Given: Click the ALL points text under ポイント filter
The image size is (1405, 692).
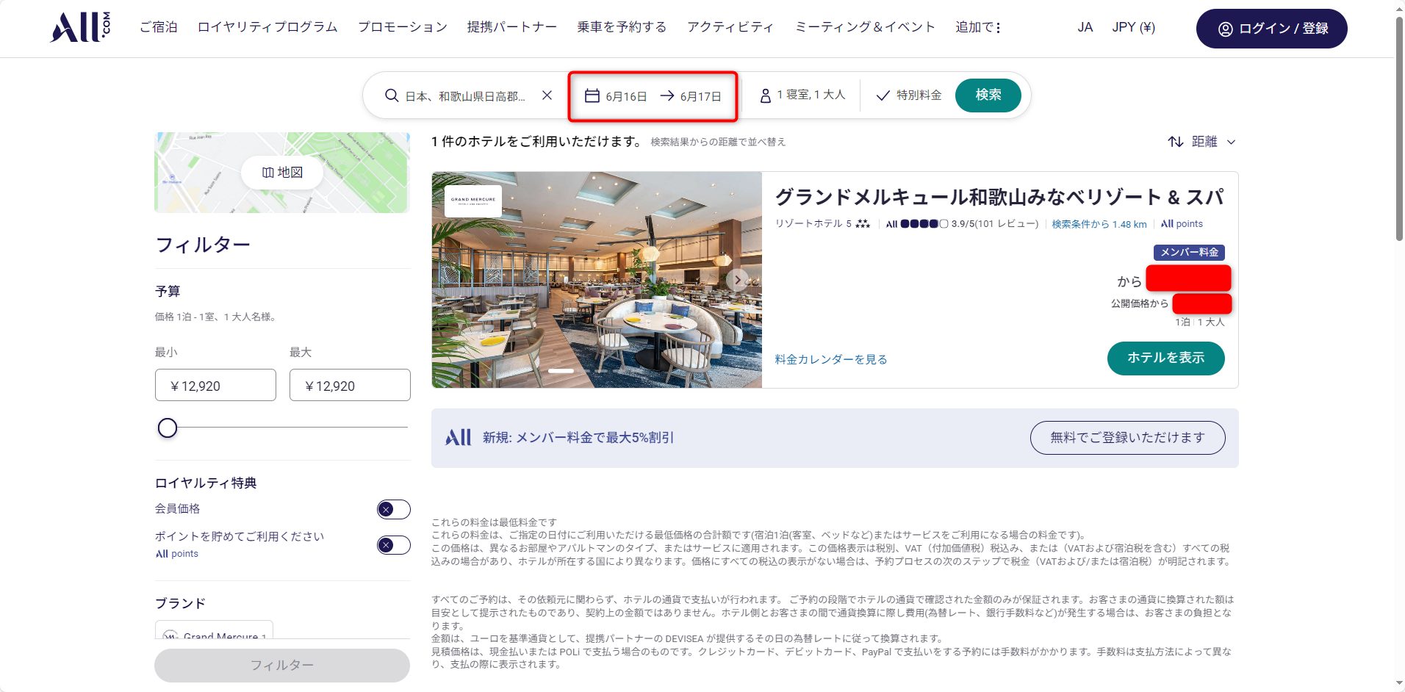Looking at the screenshot, I should coord(176,554).
